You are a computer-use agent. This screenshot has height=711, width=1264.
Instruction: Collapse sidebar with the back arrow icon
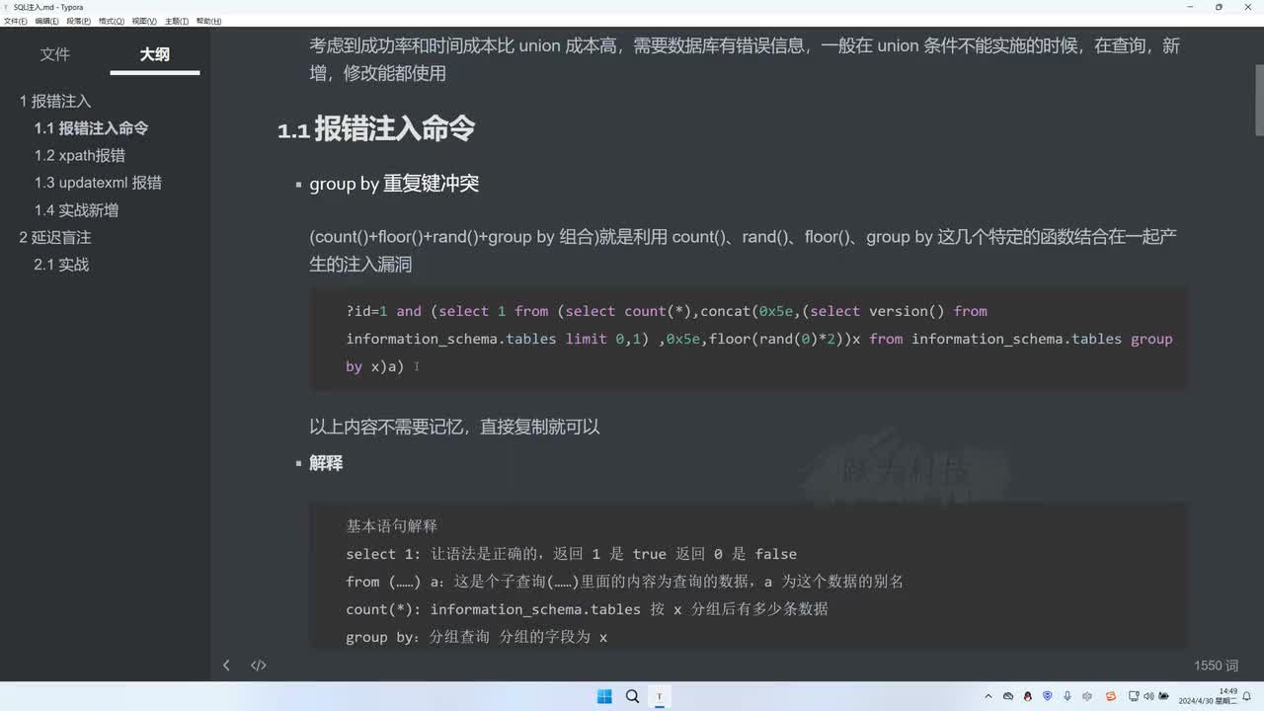[x=226, y=666]
